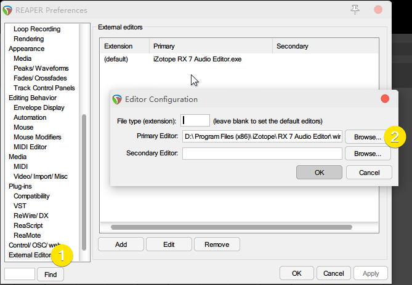
Task: Remove the selected external editor
Action: point(217,244)
